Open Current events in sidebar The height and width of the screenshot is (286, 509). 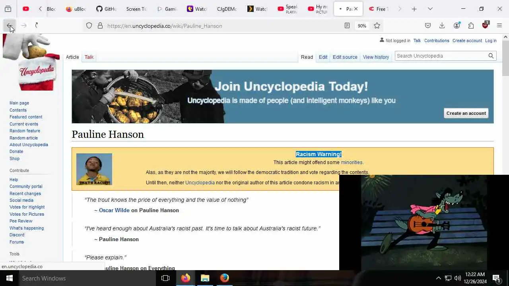point(24,124)
